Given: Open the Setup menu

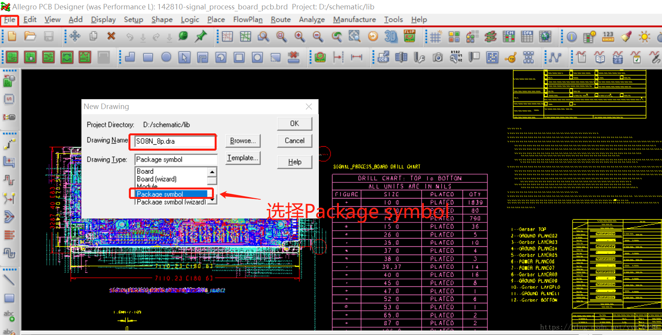Looking at the screenshot, I should [x=134, y=20].
